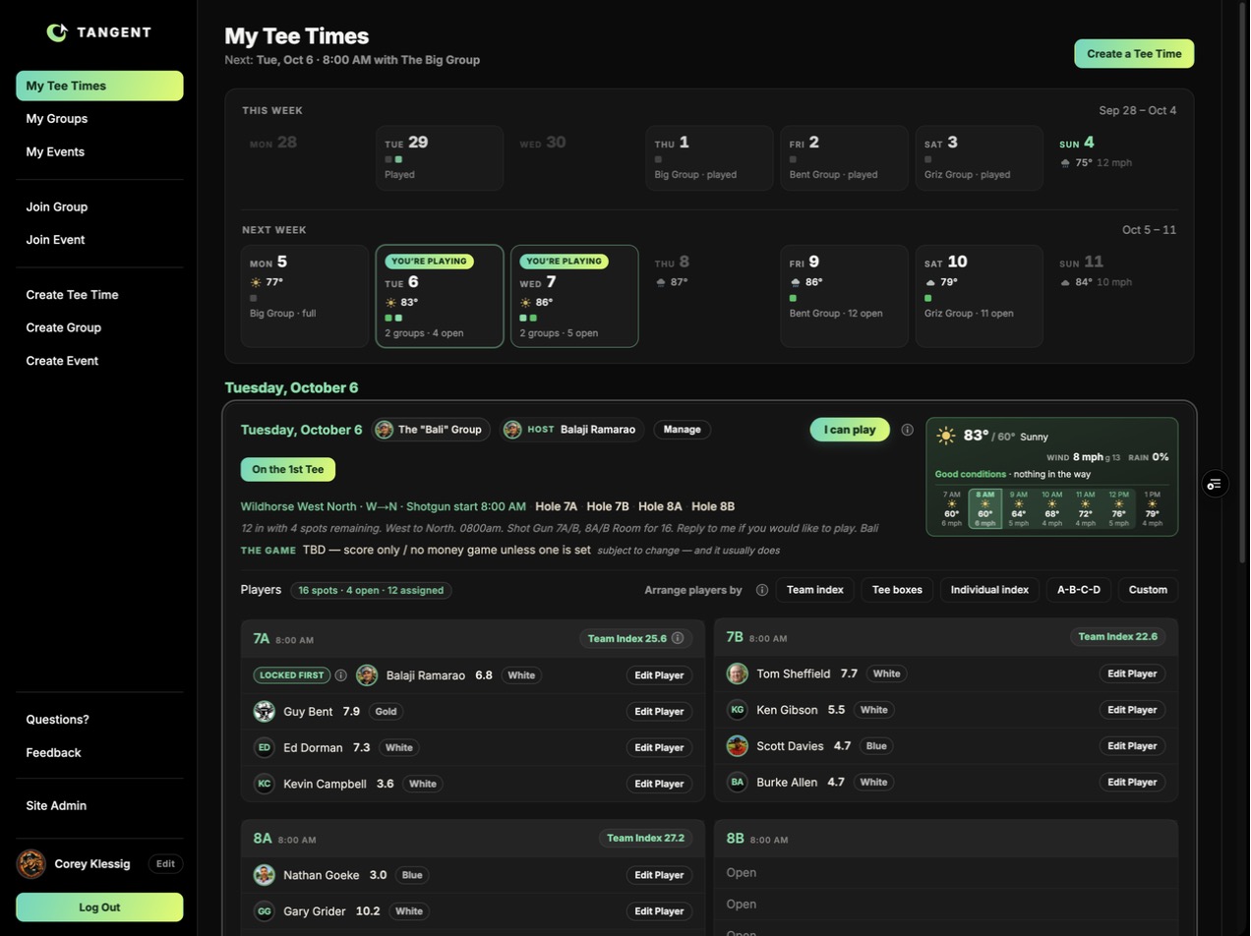Arrange players by Team index
Image resolution: width=1251 pixels, height=936 pixels.
[815, 590]
